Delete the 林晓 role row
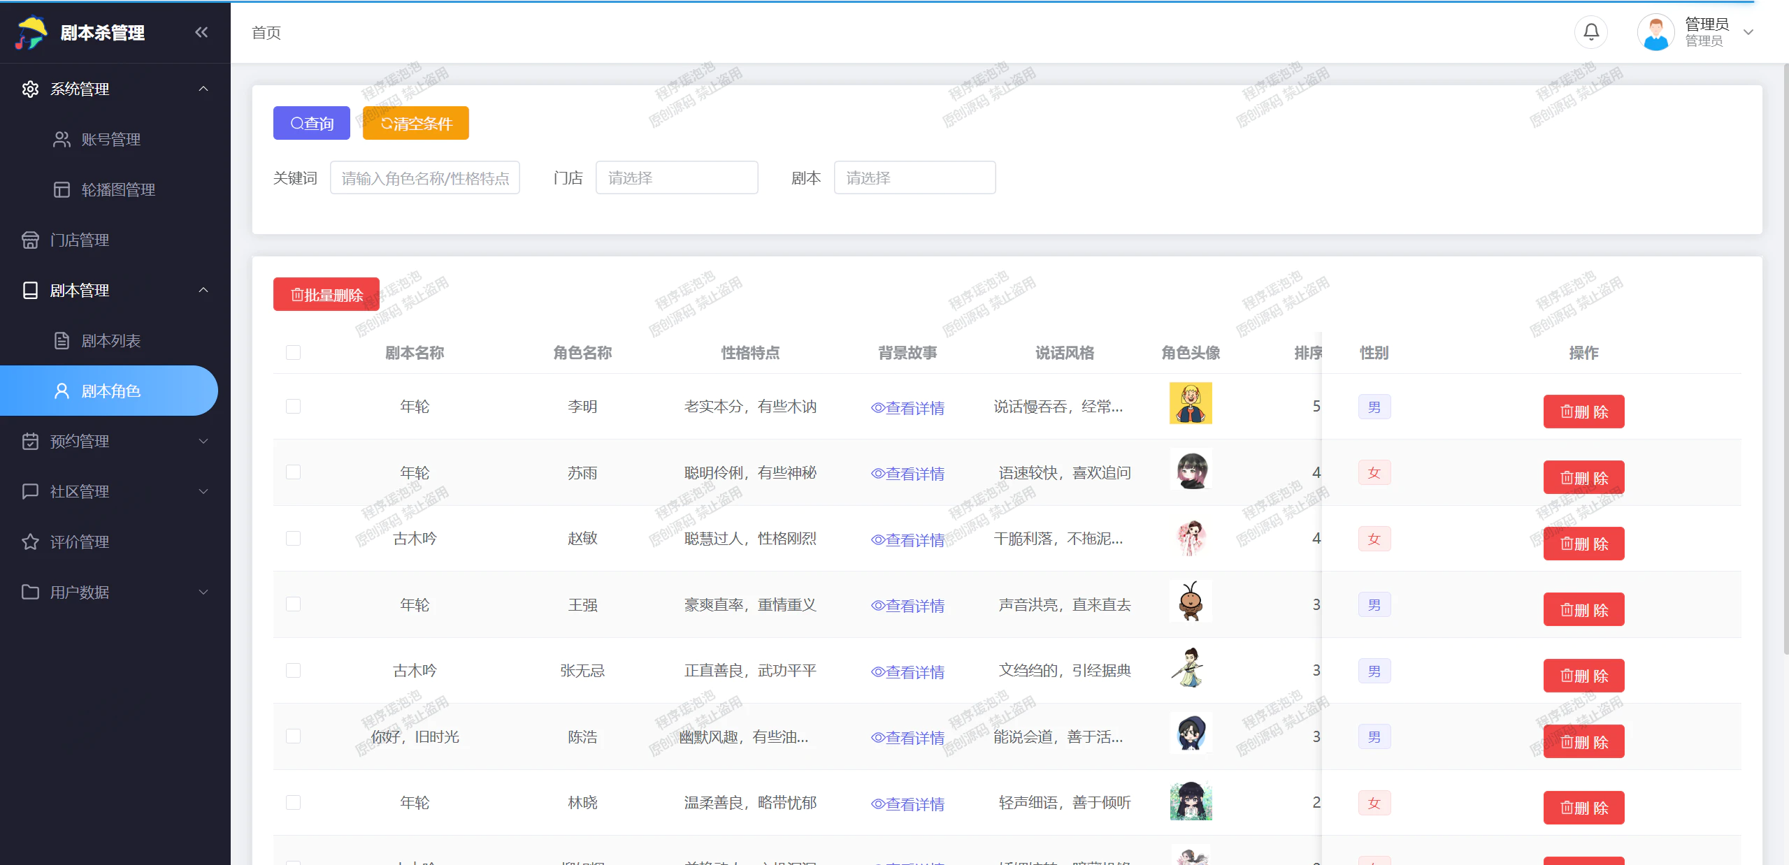The width and height of the screenshot is (1789, 865). click(1583, 808)
